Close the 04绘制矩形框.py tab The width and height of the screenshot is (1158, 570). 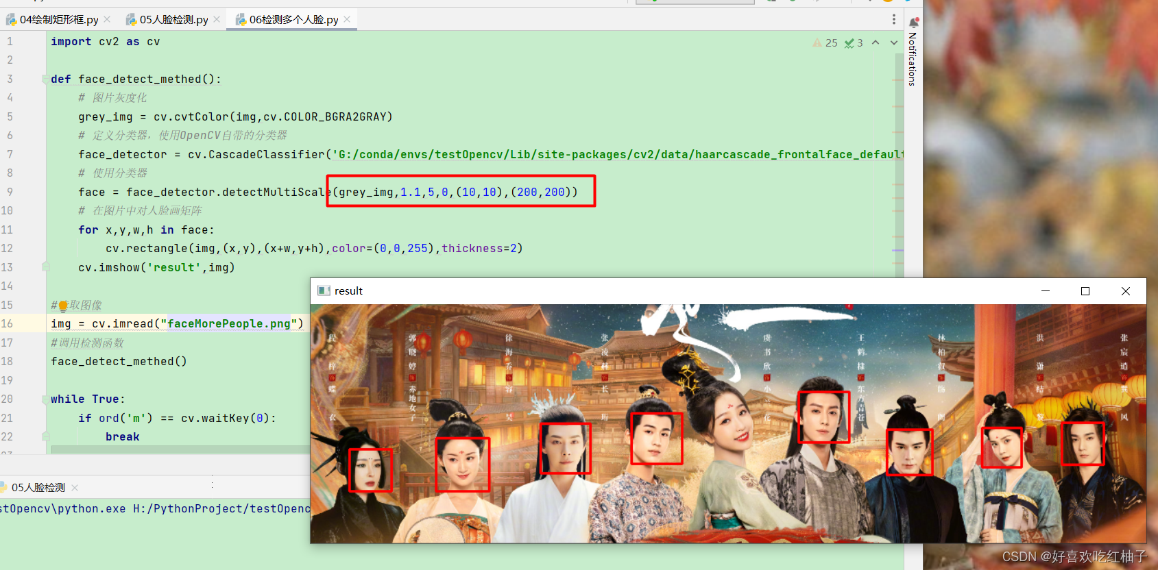pyautogui.click(x=107, y=19)
